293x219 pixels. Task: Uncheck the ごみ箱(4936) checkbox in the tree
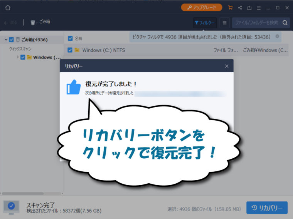tap(11, 40)
